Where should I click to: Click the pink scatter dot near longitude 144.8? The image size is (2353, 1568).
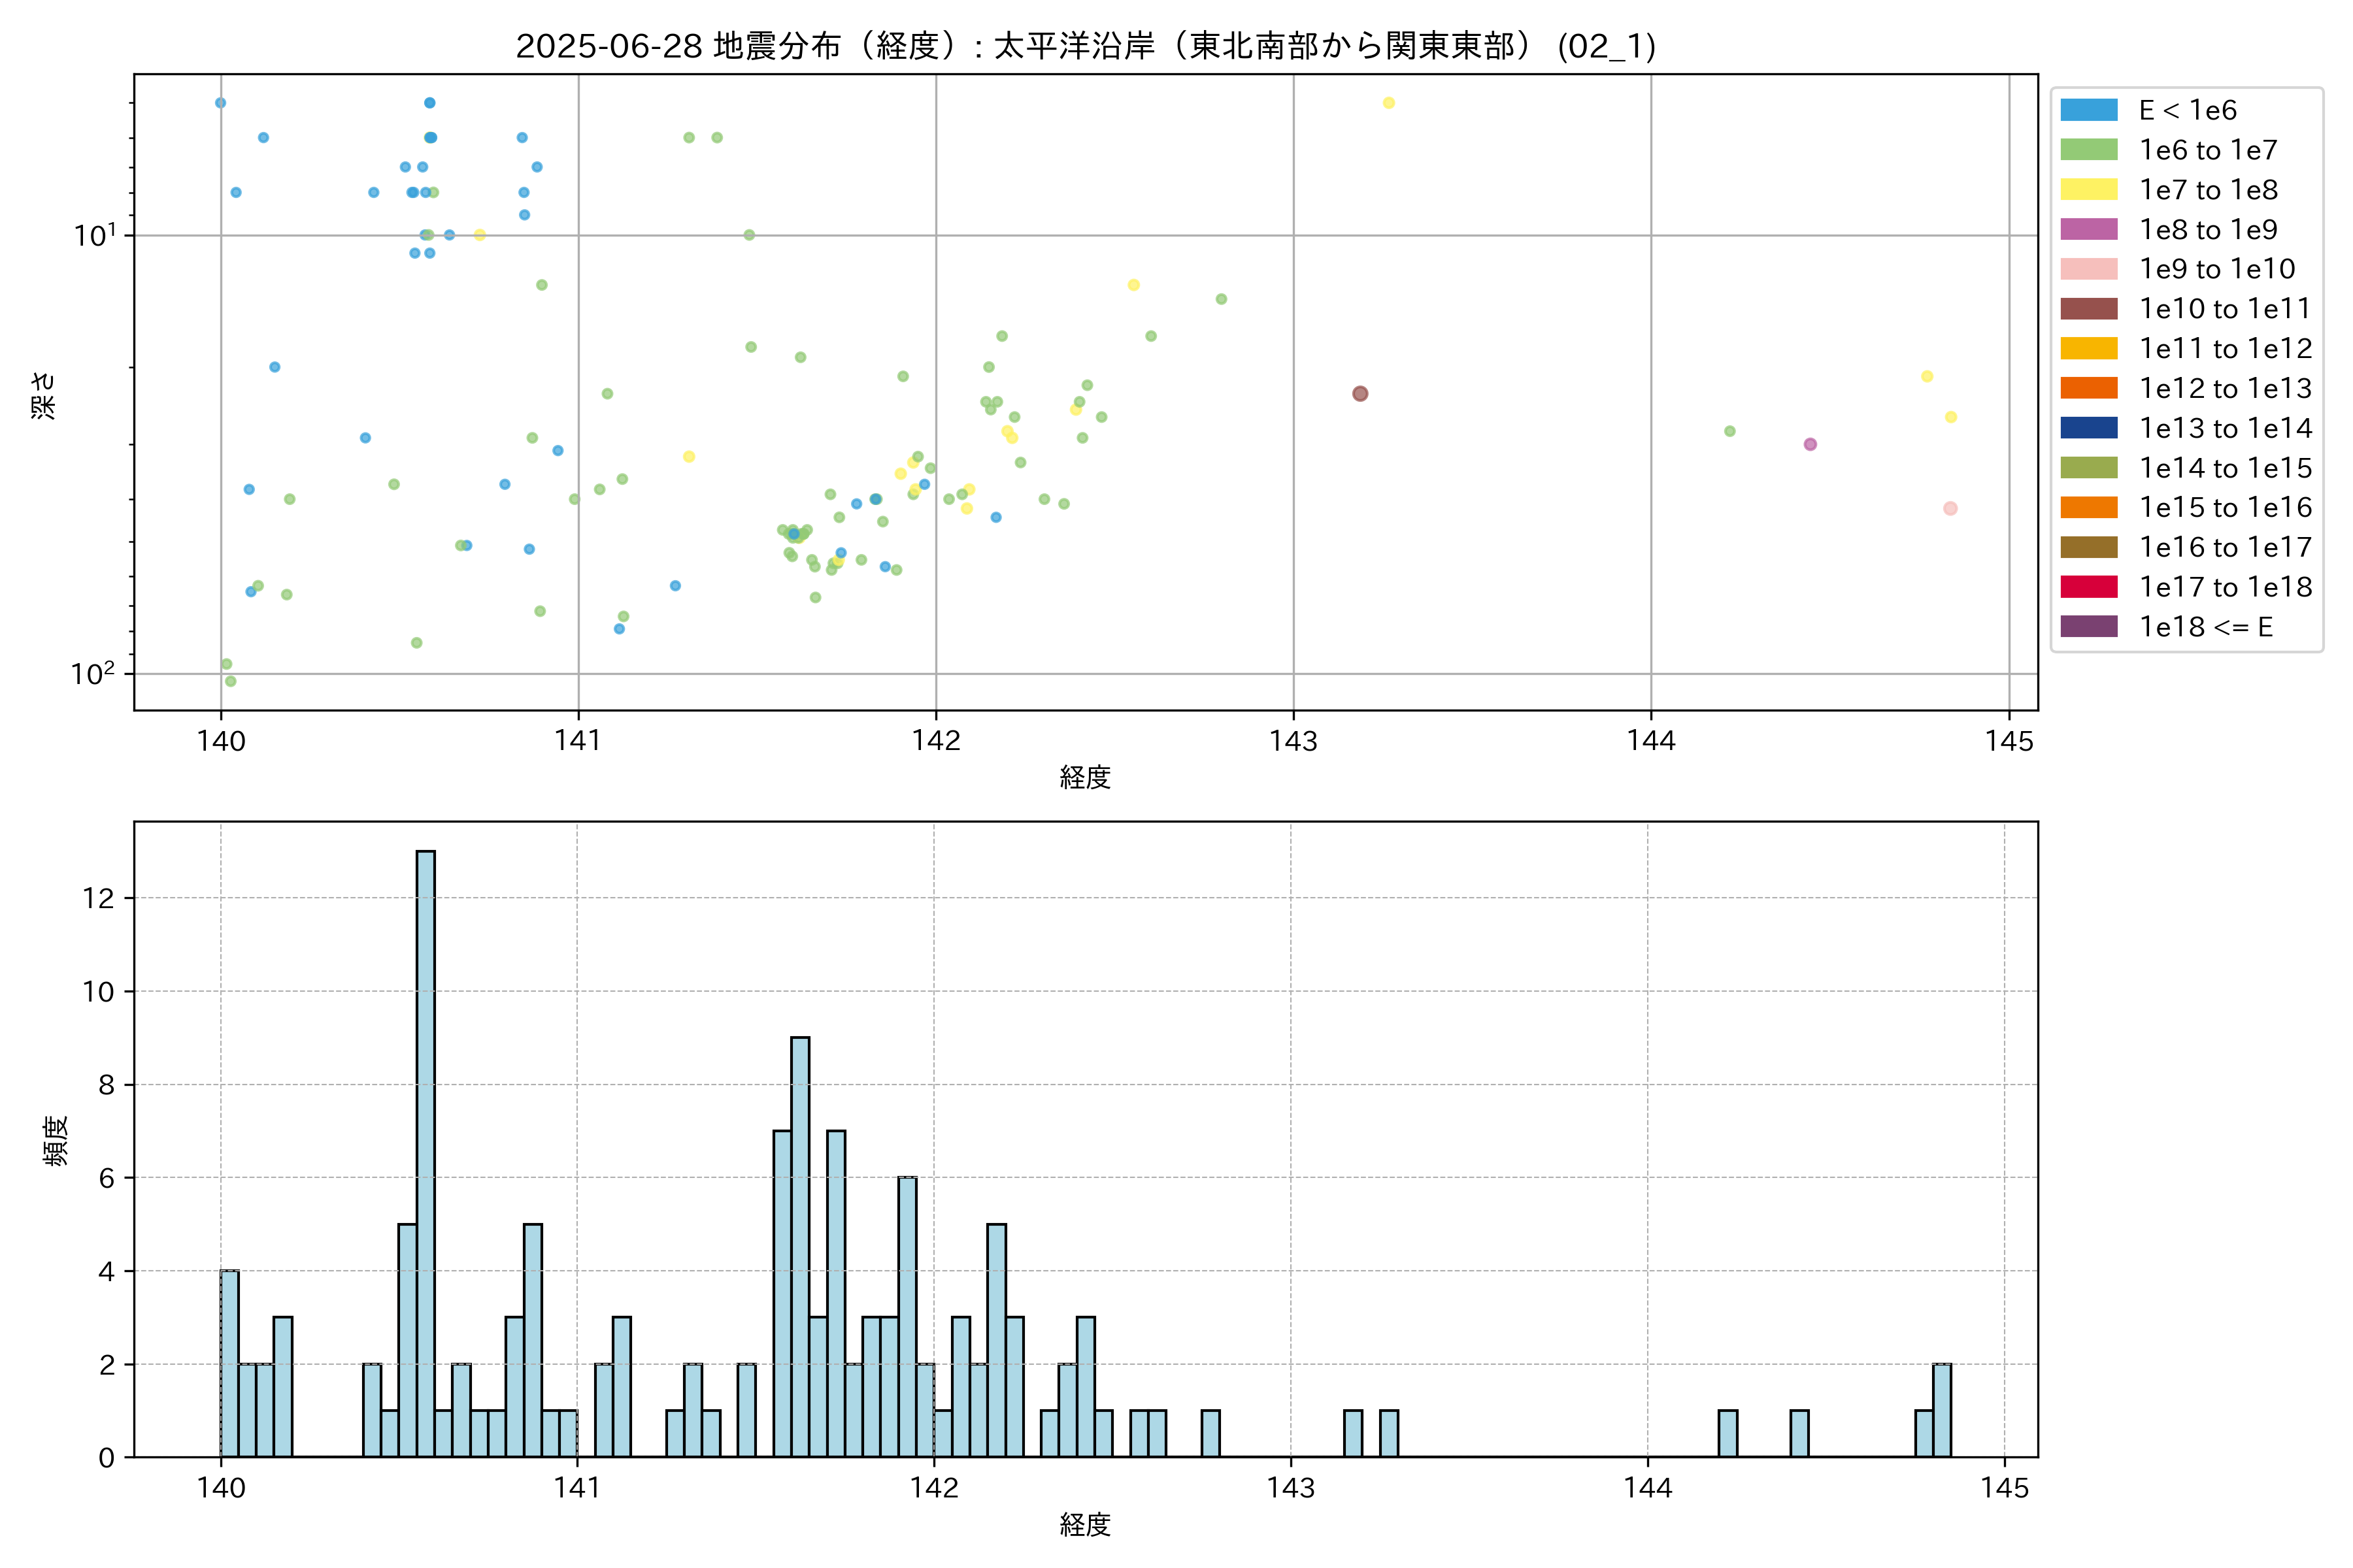[x=1950, y=509]
